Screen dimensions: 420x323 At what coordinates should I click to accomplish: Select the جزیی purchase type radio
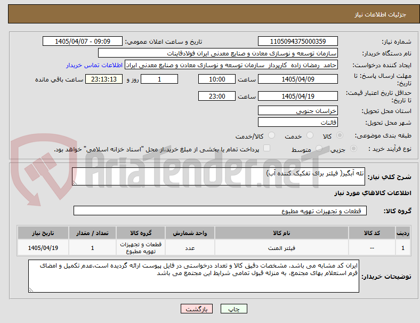tap(353, 148)
